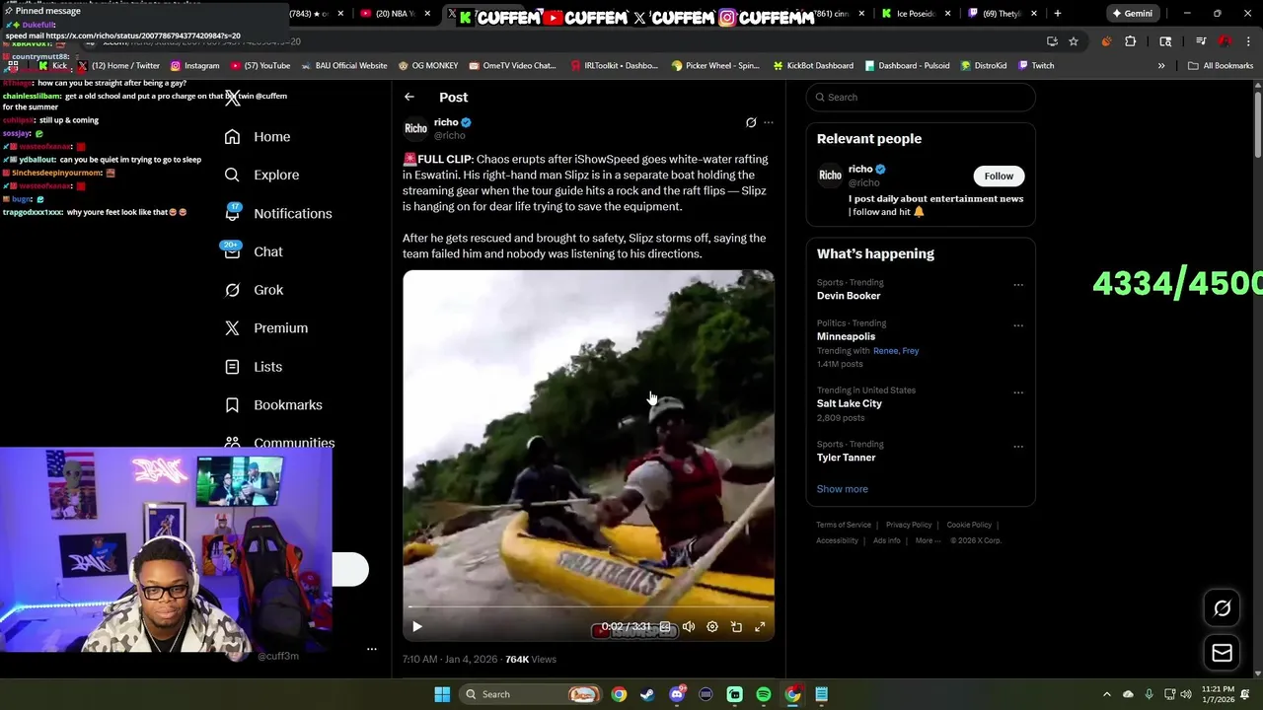Open video playback settings gear

(712, 626)
